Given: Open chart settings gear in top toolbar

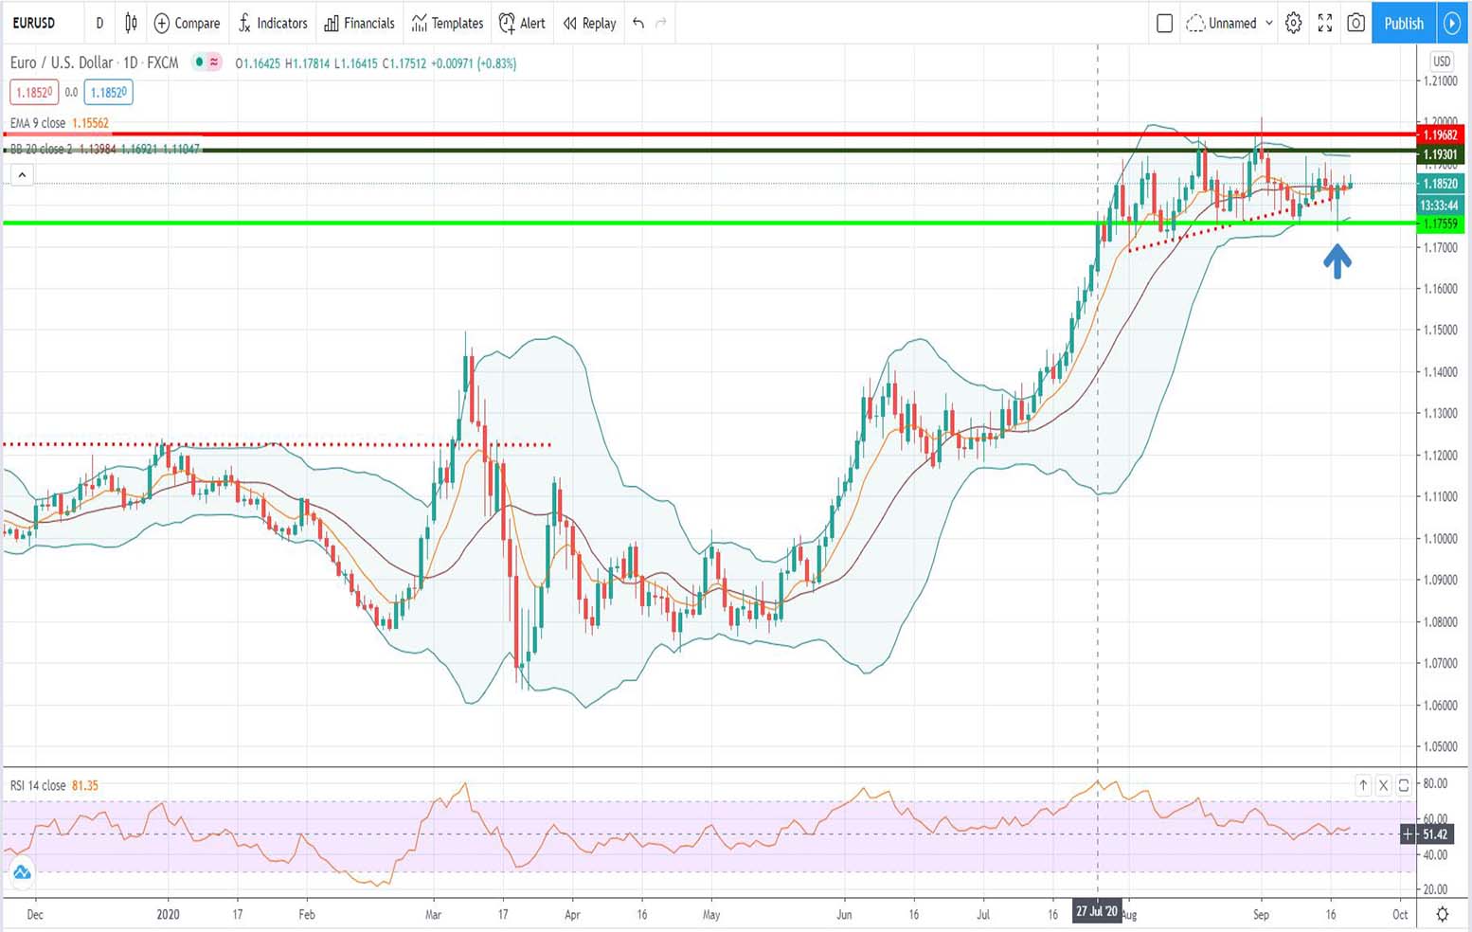Looking at the screenshot, I should pyautogui.click(x=1293, y=23).
